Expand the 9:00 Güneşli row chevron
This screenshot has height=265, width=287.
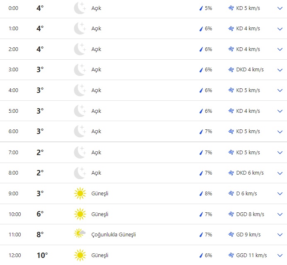(x=279, y=193)
